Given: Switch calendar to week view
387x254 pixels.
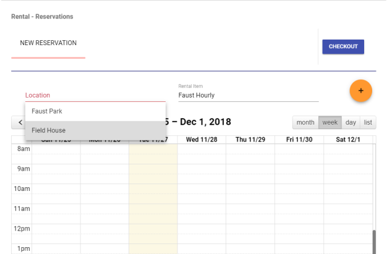Looking at the screenshot, I should [330, 122].
